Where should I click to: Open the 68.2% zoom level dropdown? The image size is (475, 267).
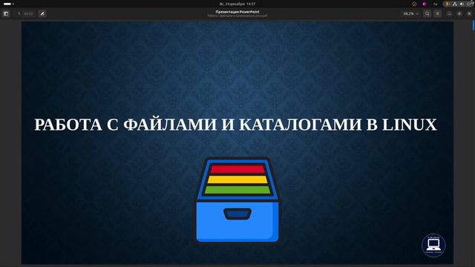(410, 13)
